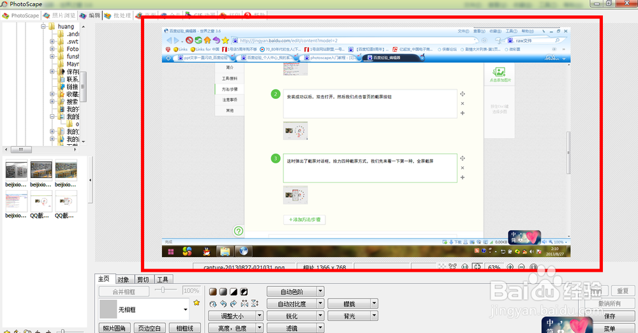638x333 pixels.
Task: Click the 保存 save button
Action: coord(609,316)
